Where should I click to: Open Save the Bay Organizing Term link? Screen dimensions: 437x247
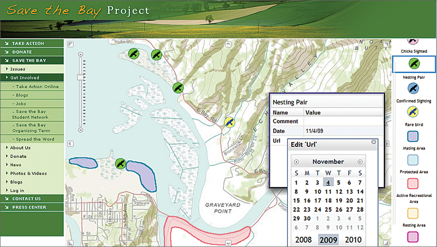tap(32, 128)
